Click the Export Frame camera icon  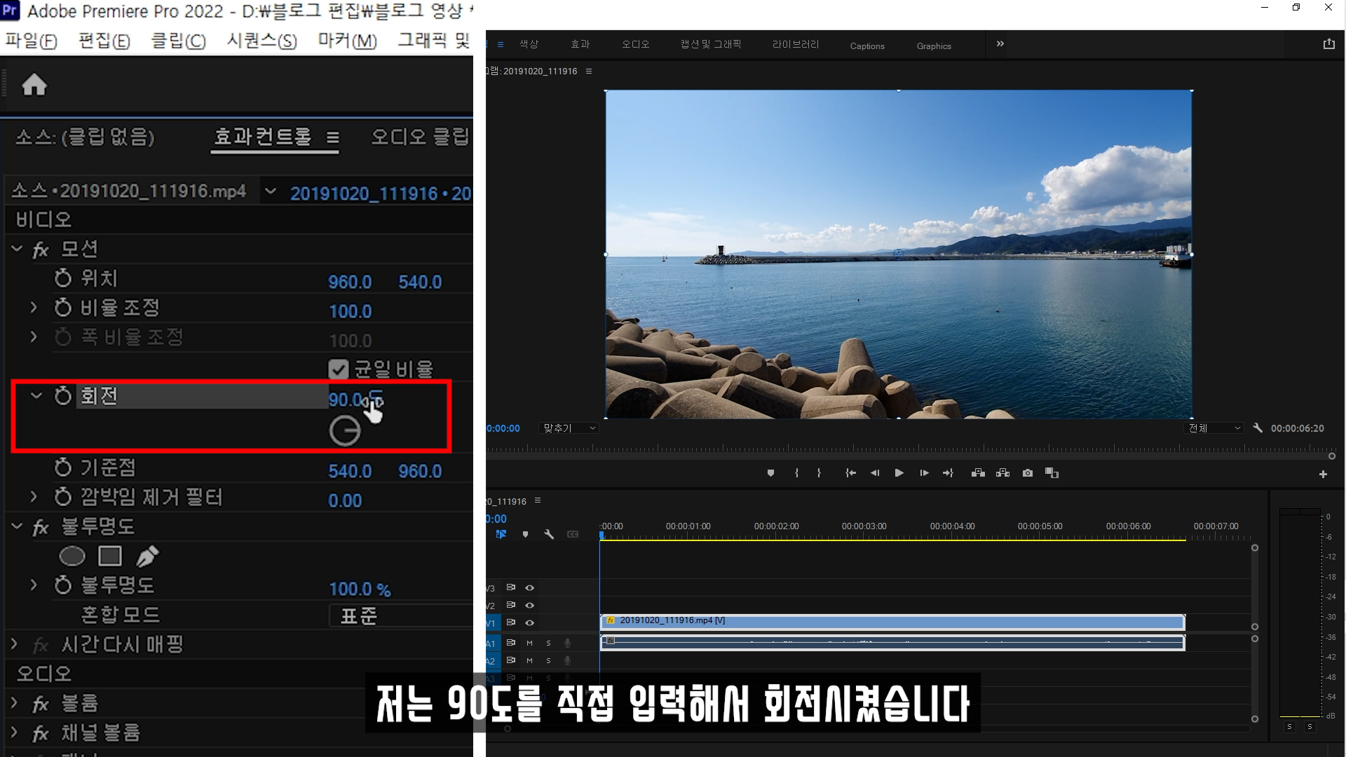coord(1027,473)
